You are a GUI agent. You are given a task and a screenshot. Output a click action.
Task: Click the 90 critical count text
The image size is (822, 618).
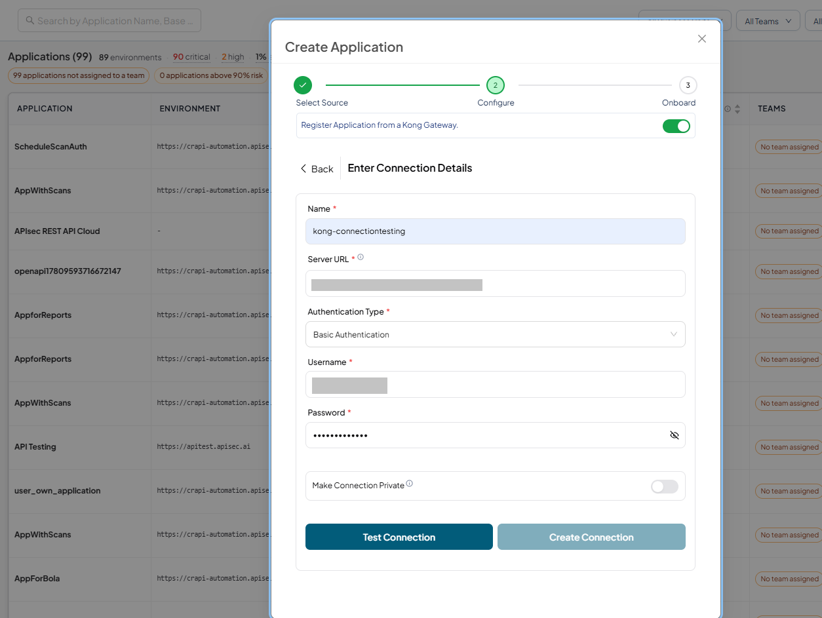[x=191, y=57]
